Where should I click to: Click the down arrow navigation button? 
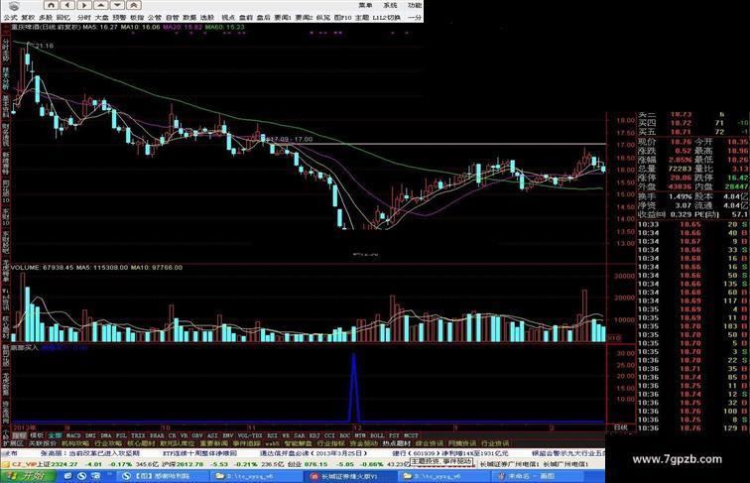click(x=118, y=5)
